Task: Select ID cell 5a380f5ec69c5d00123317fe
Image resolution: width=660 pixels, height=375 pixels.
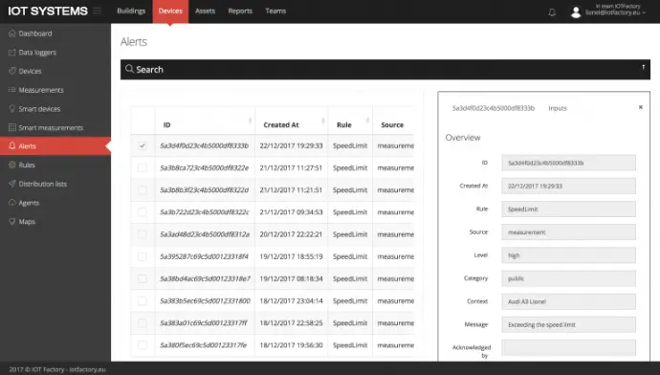Action: point(204,345)
